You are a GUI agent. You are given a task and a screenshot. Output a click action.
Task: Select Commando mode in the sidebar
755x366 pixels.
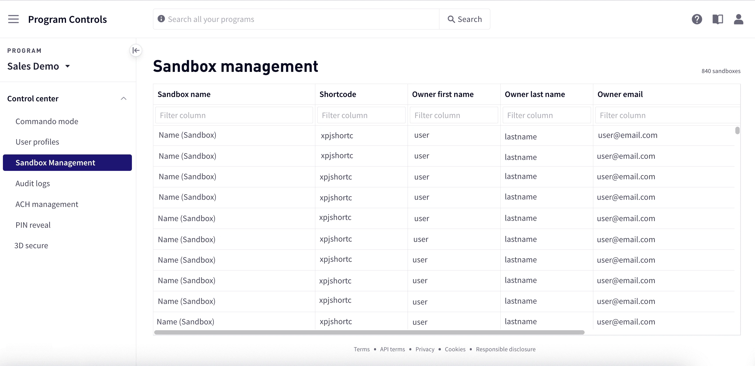47,121
